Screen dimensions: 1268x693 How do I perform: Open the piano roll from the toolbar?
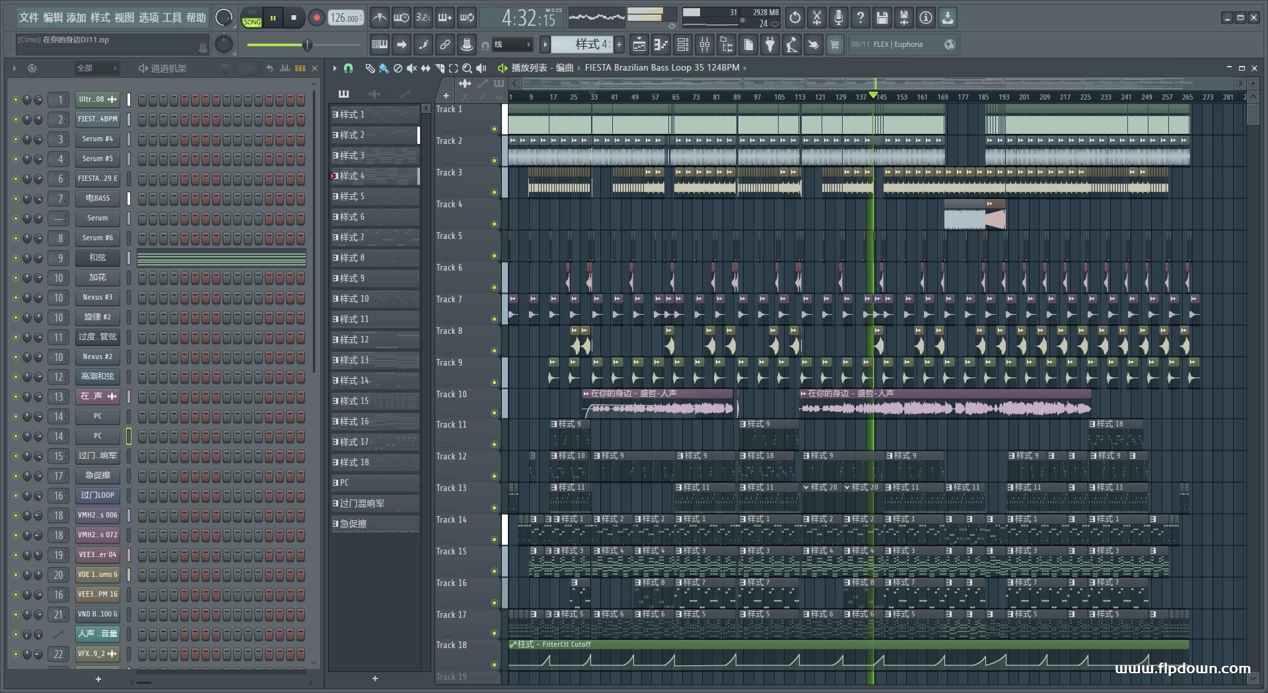[660, 45]
